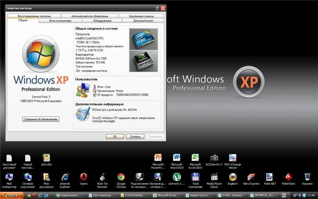This screenshot has height=199, width=318.
Task: Select the Общие tab
Action: coord(23,20)
